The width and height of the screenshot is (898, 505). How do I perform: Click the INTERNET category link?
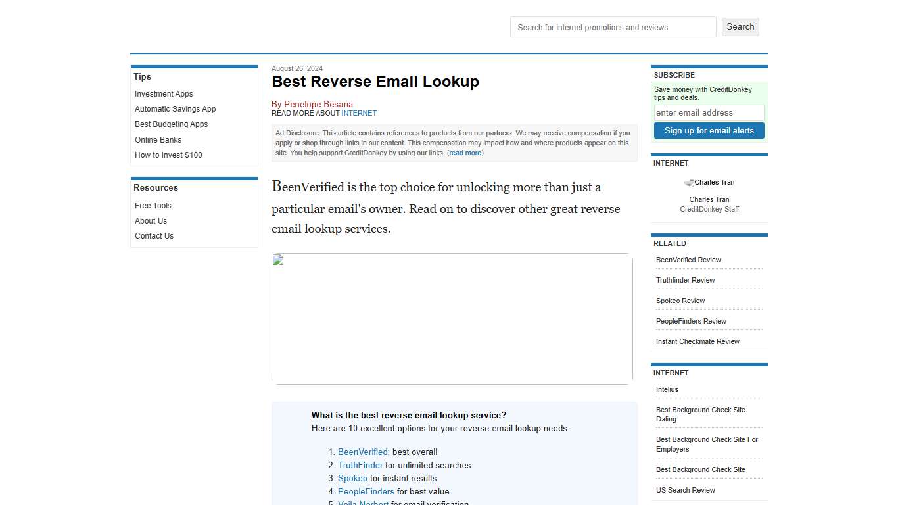(x=359, y=112)
